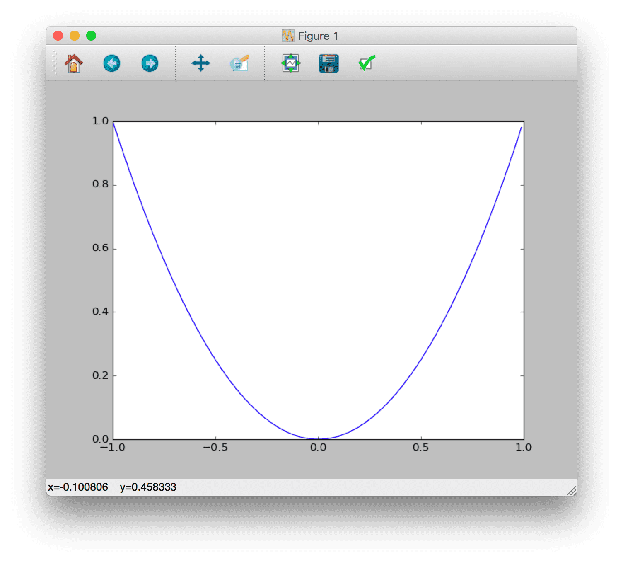Click the -0.5 x-axis tick label
623x562 pixels.
pos(215,448)
